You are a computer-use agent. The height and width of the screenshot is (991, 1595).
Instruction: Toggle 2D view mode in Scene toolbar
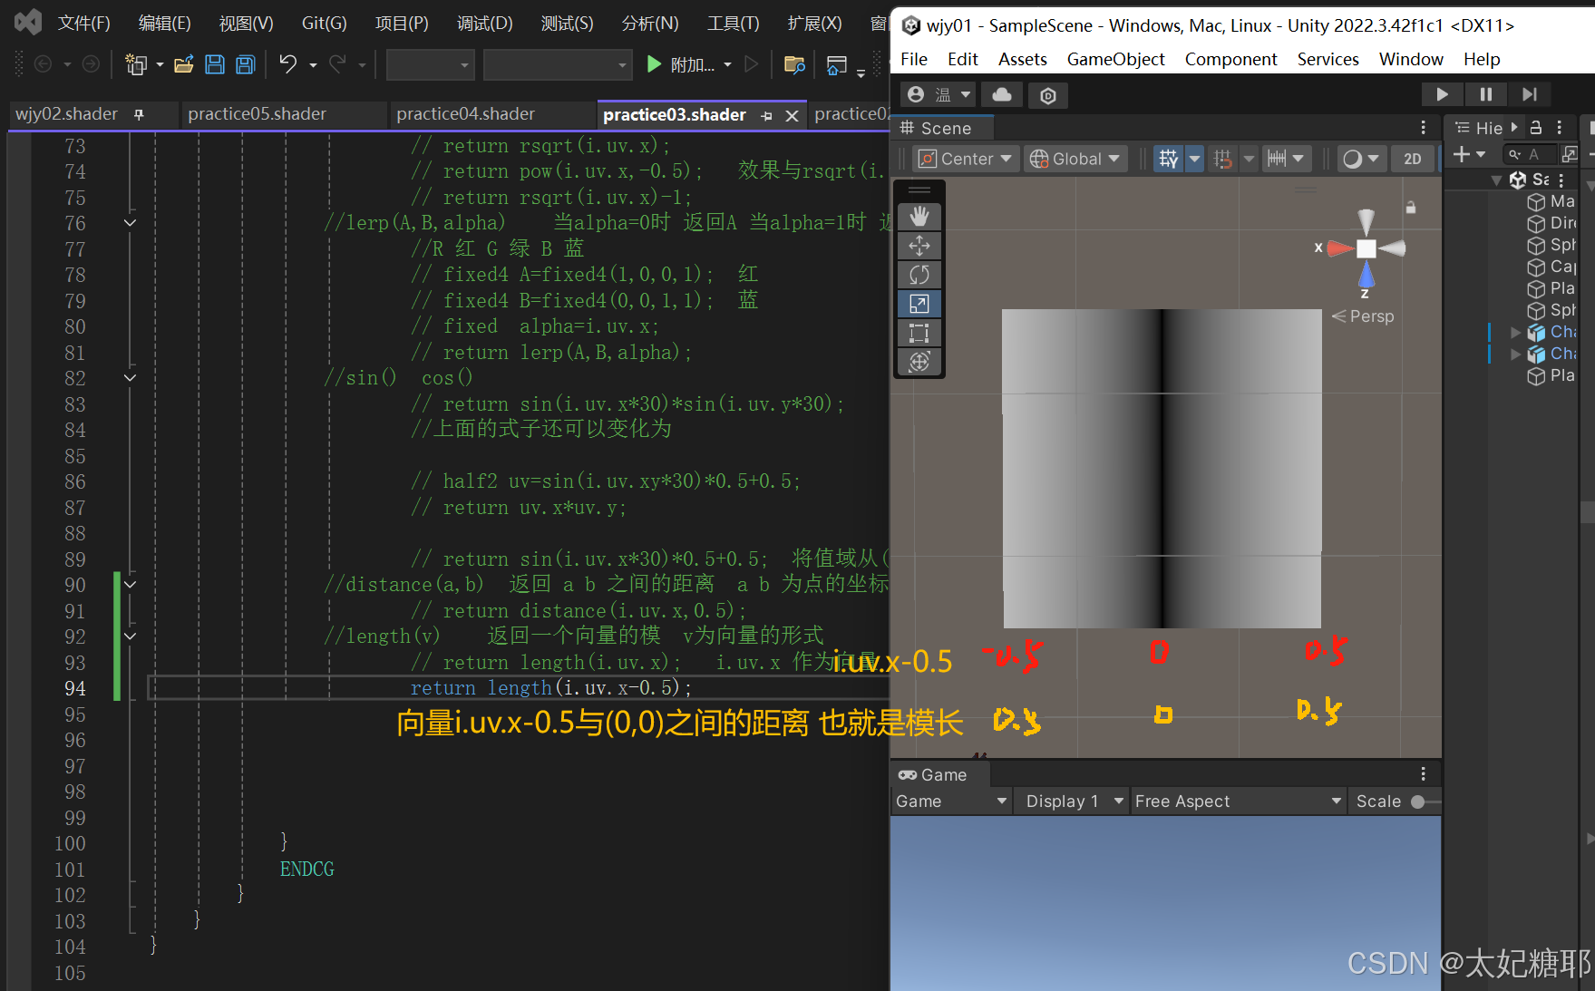point(1412,159)
